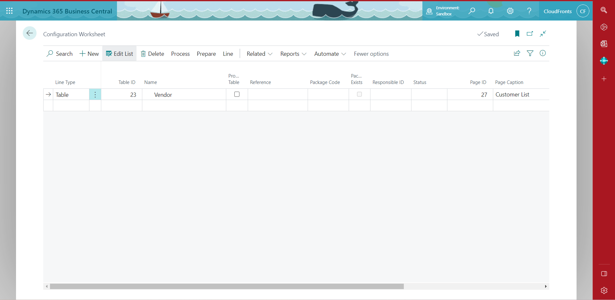Open the share icon in the toolbar
Image resolution: width=615 pixels, height=300 pixels.
coord(517,53)
